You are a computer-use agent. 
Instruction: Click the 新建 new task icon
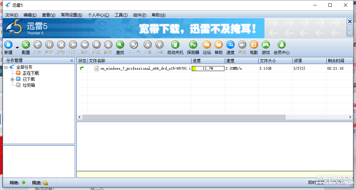8,45
